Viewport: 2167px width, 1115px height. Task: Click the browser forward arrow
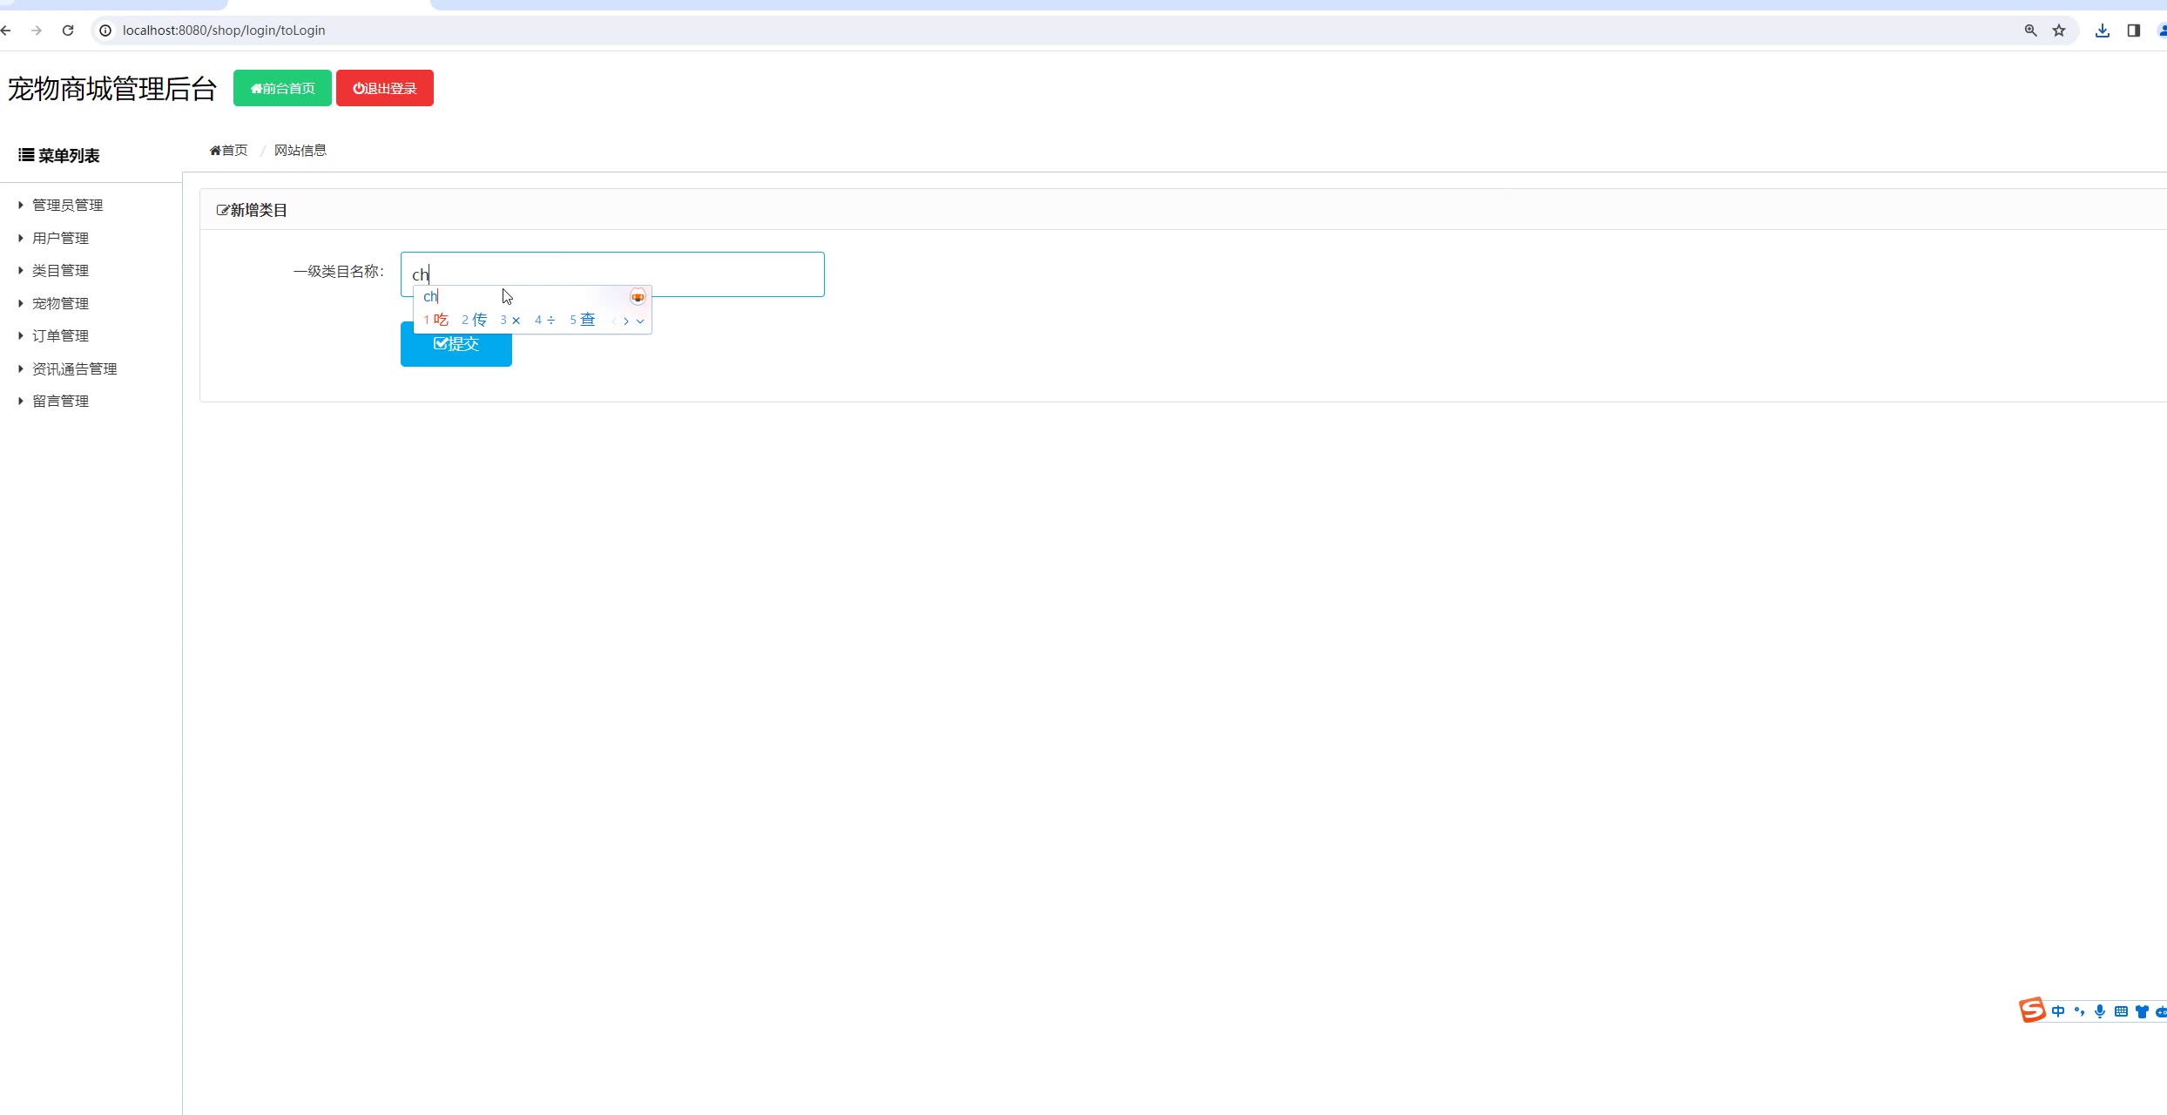point(37,30)
